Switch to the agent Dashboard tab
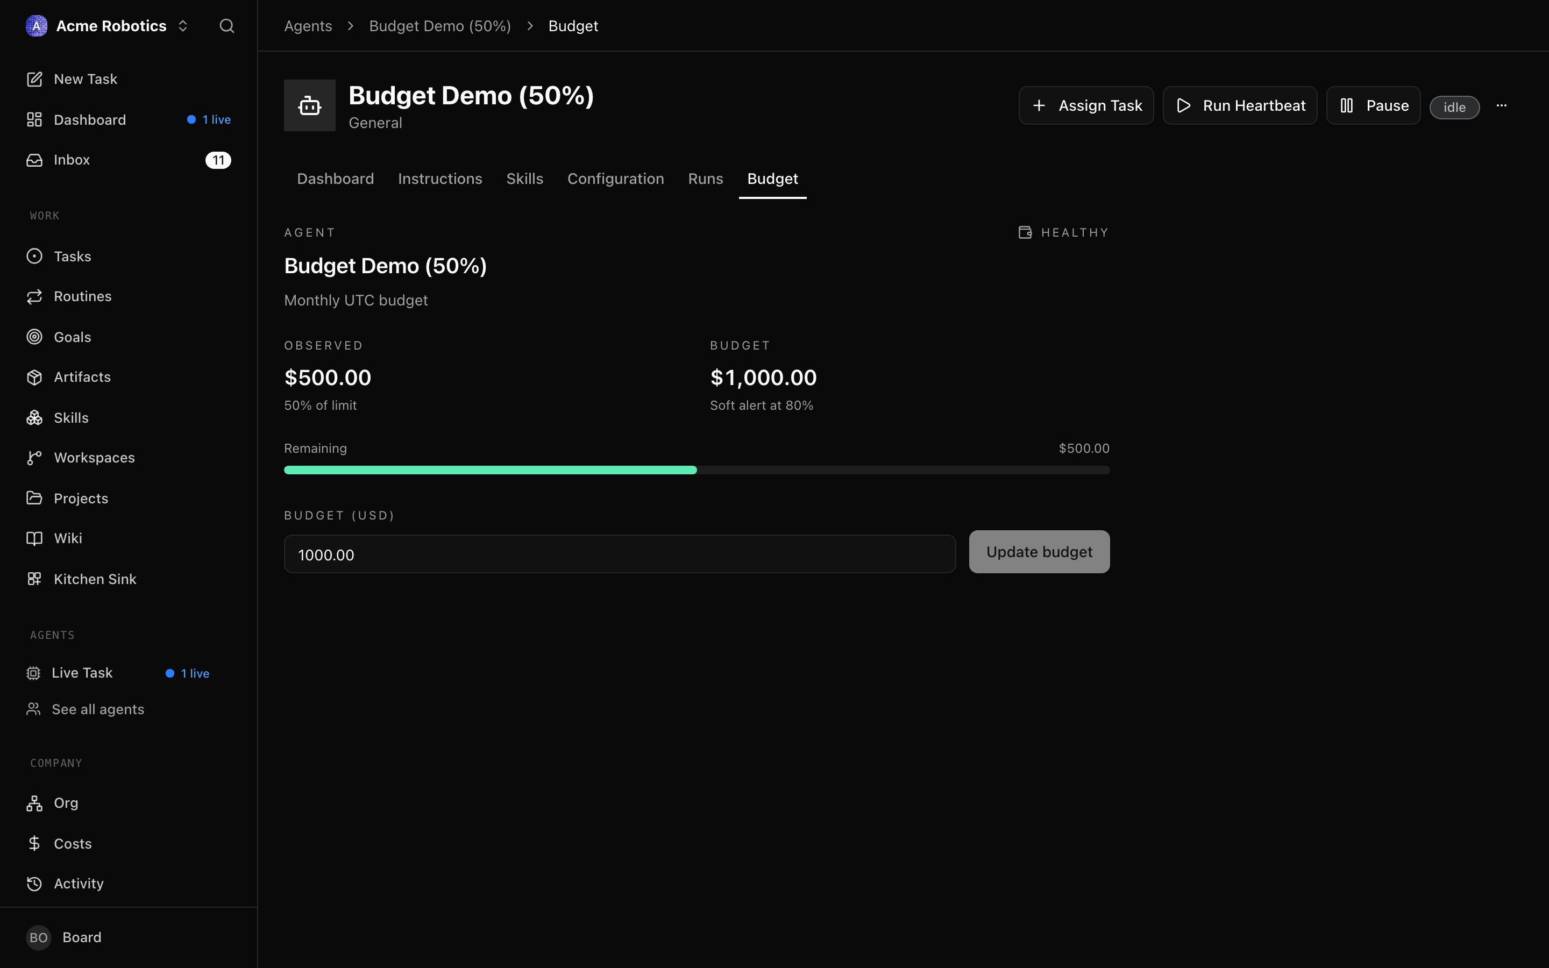1549x968 pixels. point(336,179)
